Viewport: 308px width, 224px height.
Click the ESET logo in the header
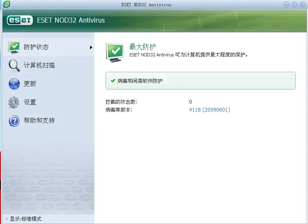[20, 20]
